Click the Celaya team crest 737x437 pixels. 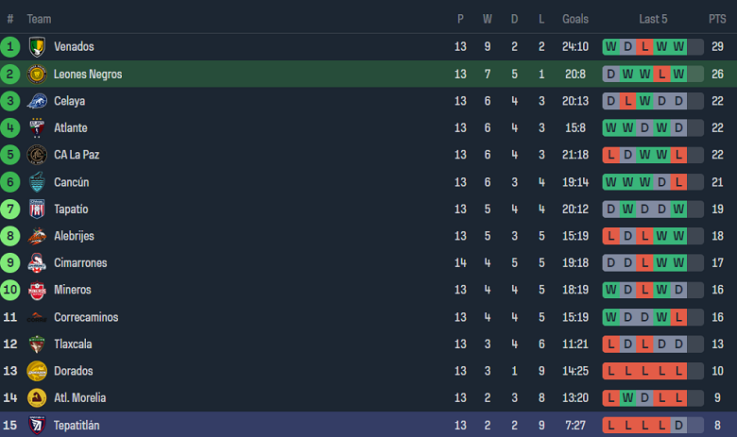coord(37,101)
